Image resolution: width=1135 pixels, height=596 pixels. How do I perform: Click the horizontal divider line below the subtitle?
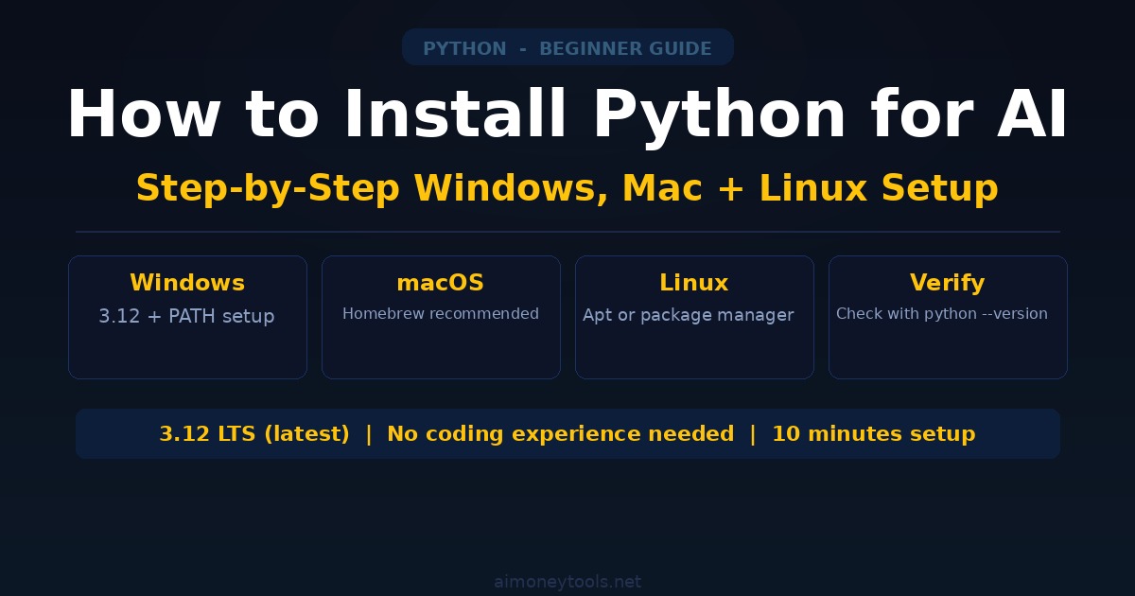pos(567,231)
